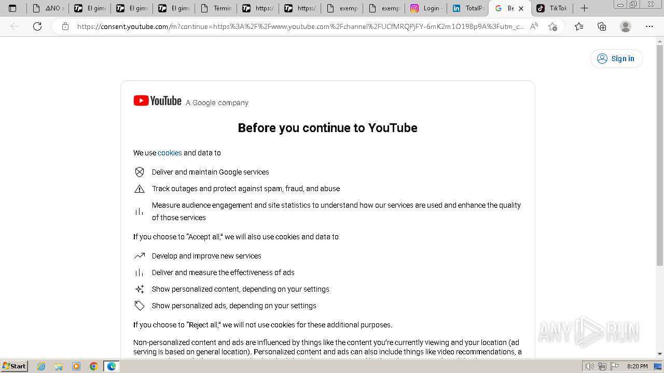Launch Internet Explorer from taskbar
Image resolution: width=664 pixels, height=373 pixels.
pos(41,366)
